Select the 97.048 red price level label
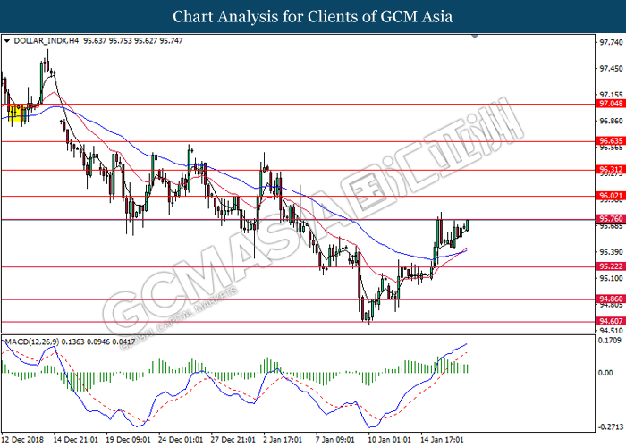The image size is (626, 447). coord(611,104)
